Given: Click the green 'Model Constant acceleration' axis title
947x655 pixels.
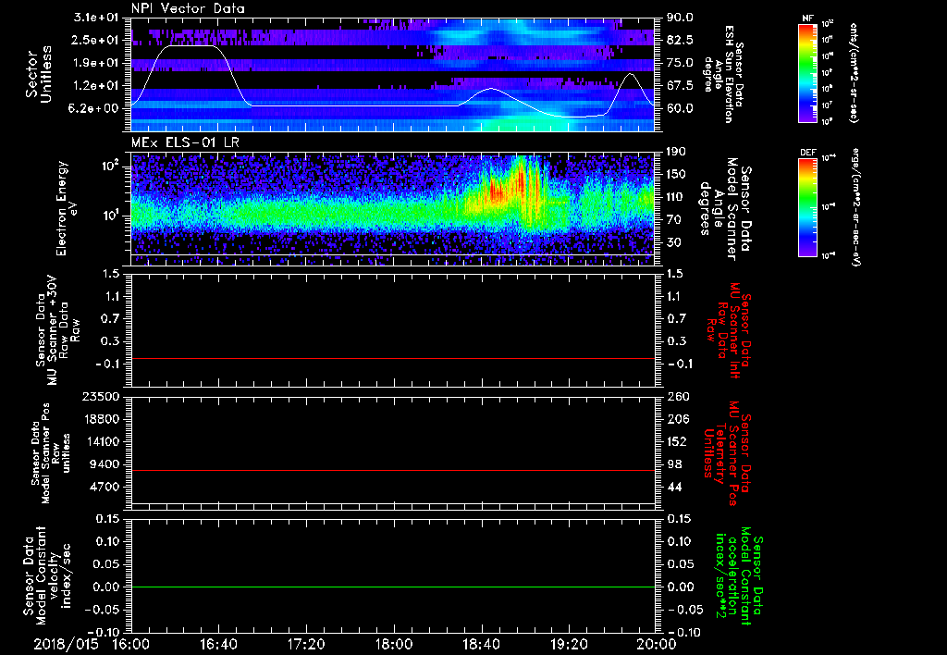Looking at the screenshot, I should [x=738, y=577].
